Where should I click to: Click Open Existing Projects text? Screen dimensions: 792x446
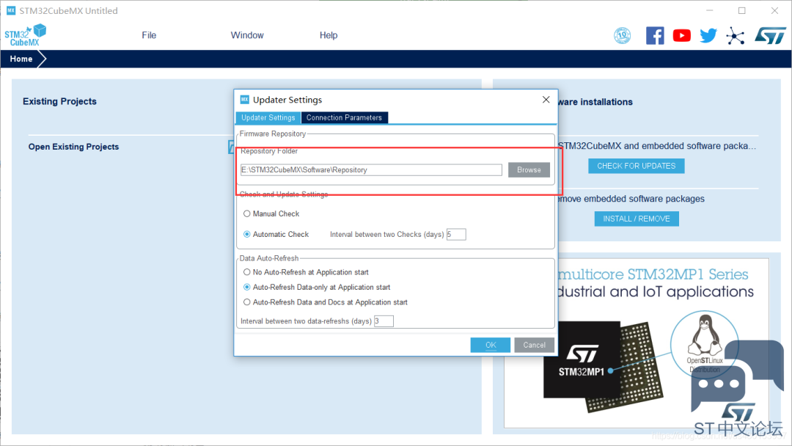[74, 147]
